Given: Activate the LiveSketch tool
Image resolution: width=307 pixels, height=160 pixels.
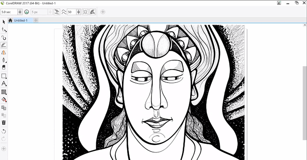Looking at the screenshot, I should click(4, 45).
